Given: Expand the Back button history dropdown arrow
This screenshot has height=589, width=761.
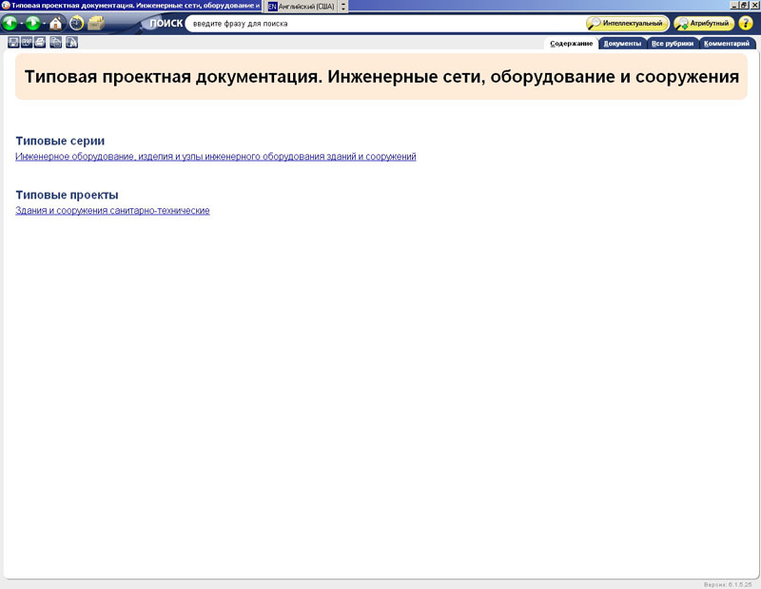Looking at the screenshot, I should tap(21, 23).
